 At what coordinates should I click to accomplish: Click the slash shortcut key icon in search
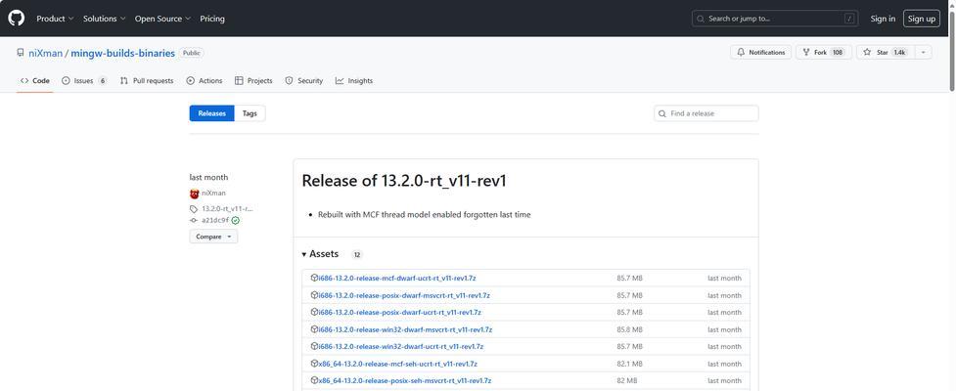[x=849, y=19]
